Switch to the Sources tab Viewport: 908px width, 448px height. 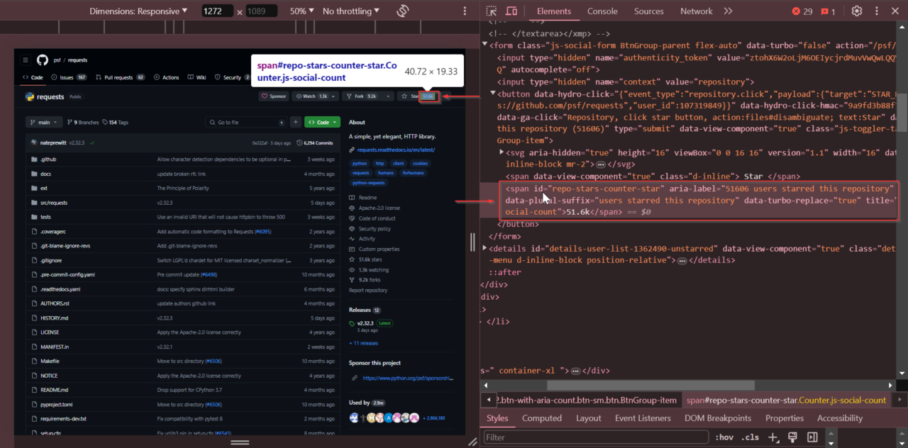pyautogui.click(x=648, y=11)
